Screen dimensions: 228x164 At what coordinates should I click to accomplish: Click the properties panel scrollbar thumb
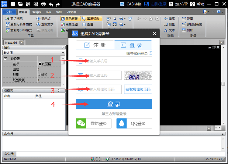coord(63,62)
